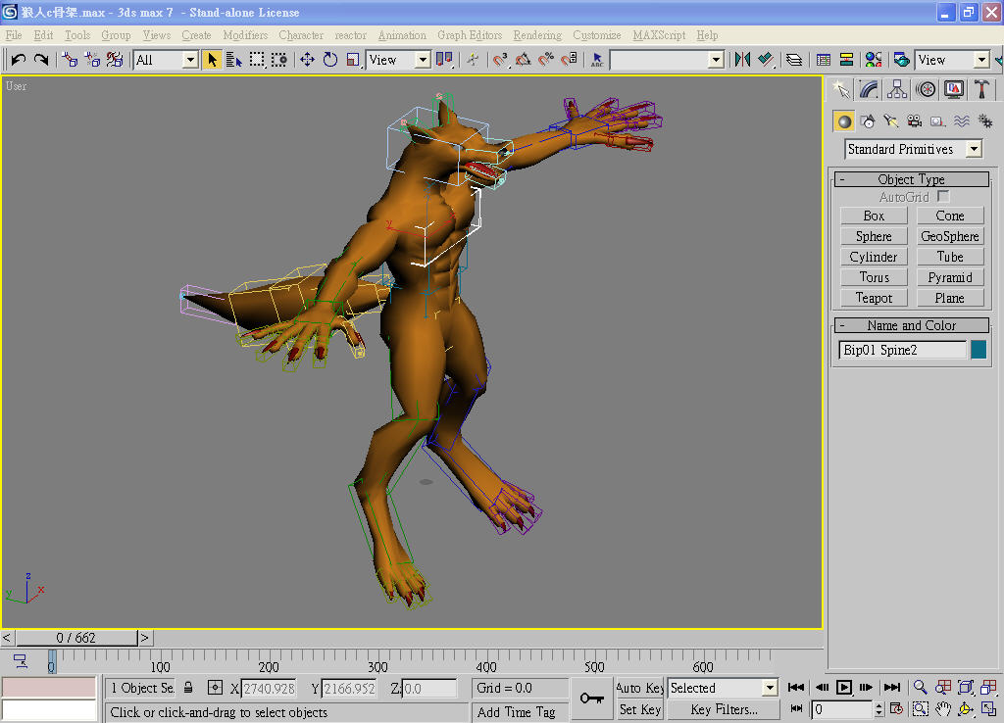Collapse the Object Type rollout
The height and width of the screenshot is (723, 1004).
[911, 179]
